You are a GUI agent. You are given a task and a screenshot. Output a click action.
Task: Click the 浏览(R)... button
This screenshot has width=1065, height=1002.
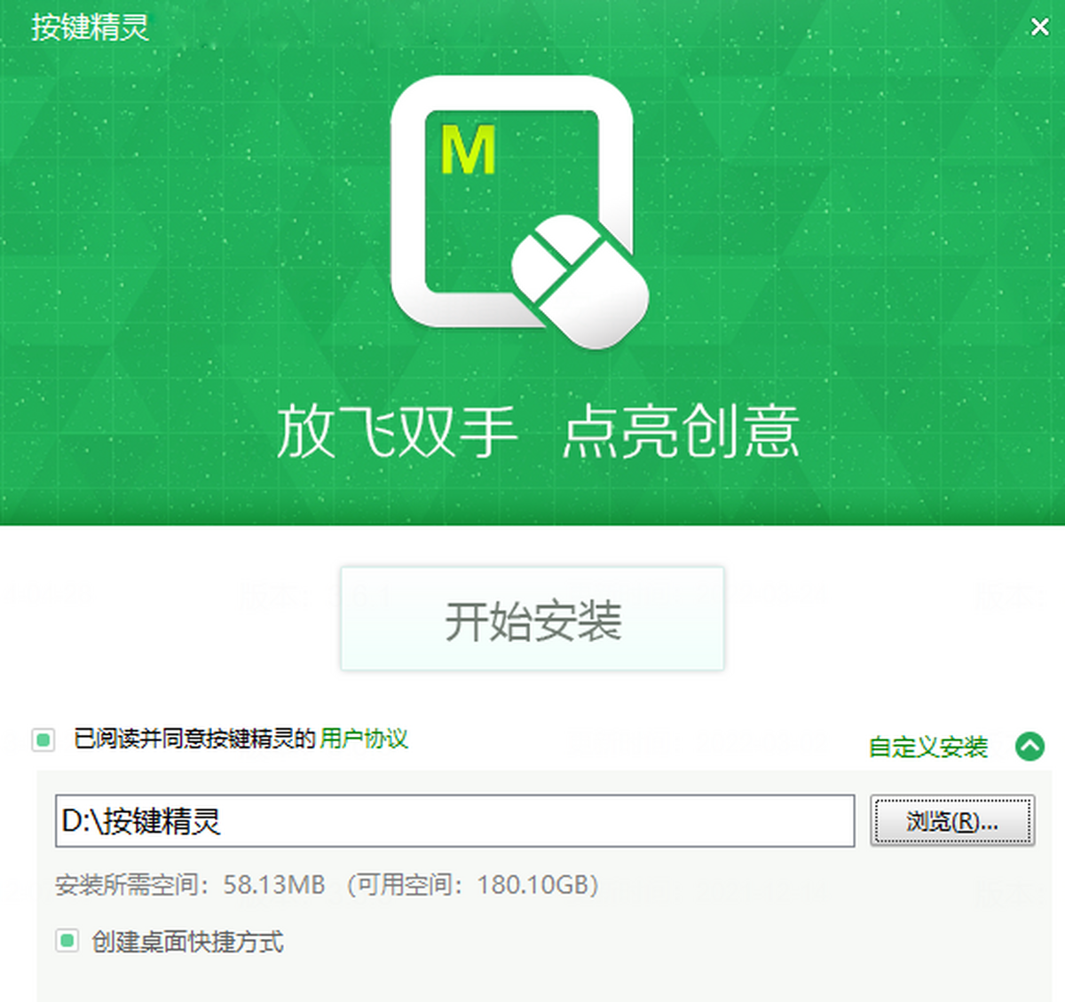pos(952,821)
